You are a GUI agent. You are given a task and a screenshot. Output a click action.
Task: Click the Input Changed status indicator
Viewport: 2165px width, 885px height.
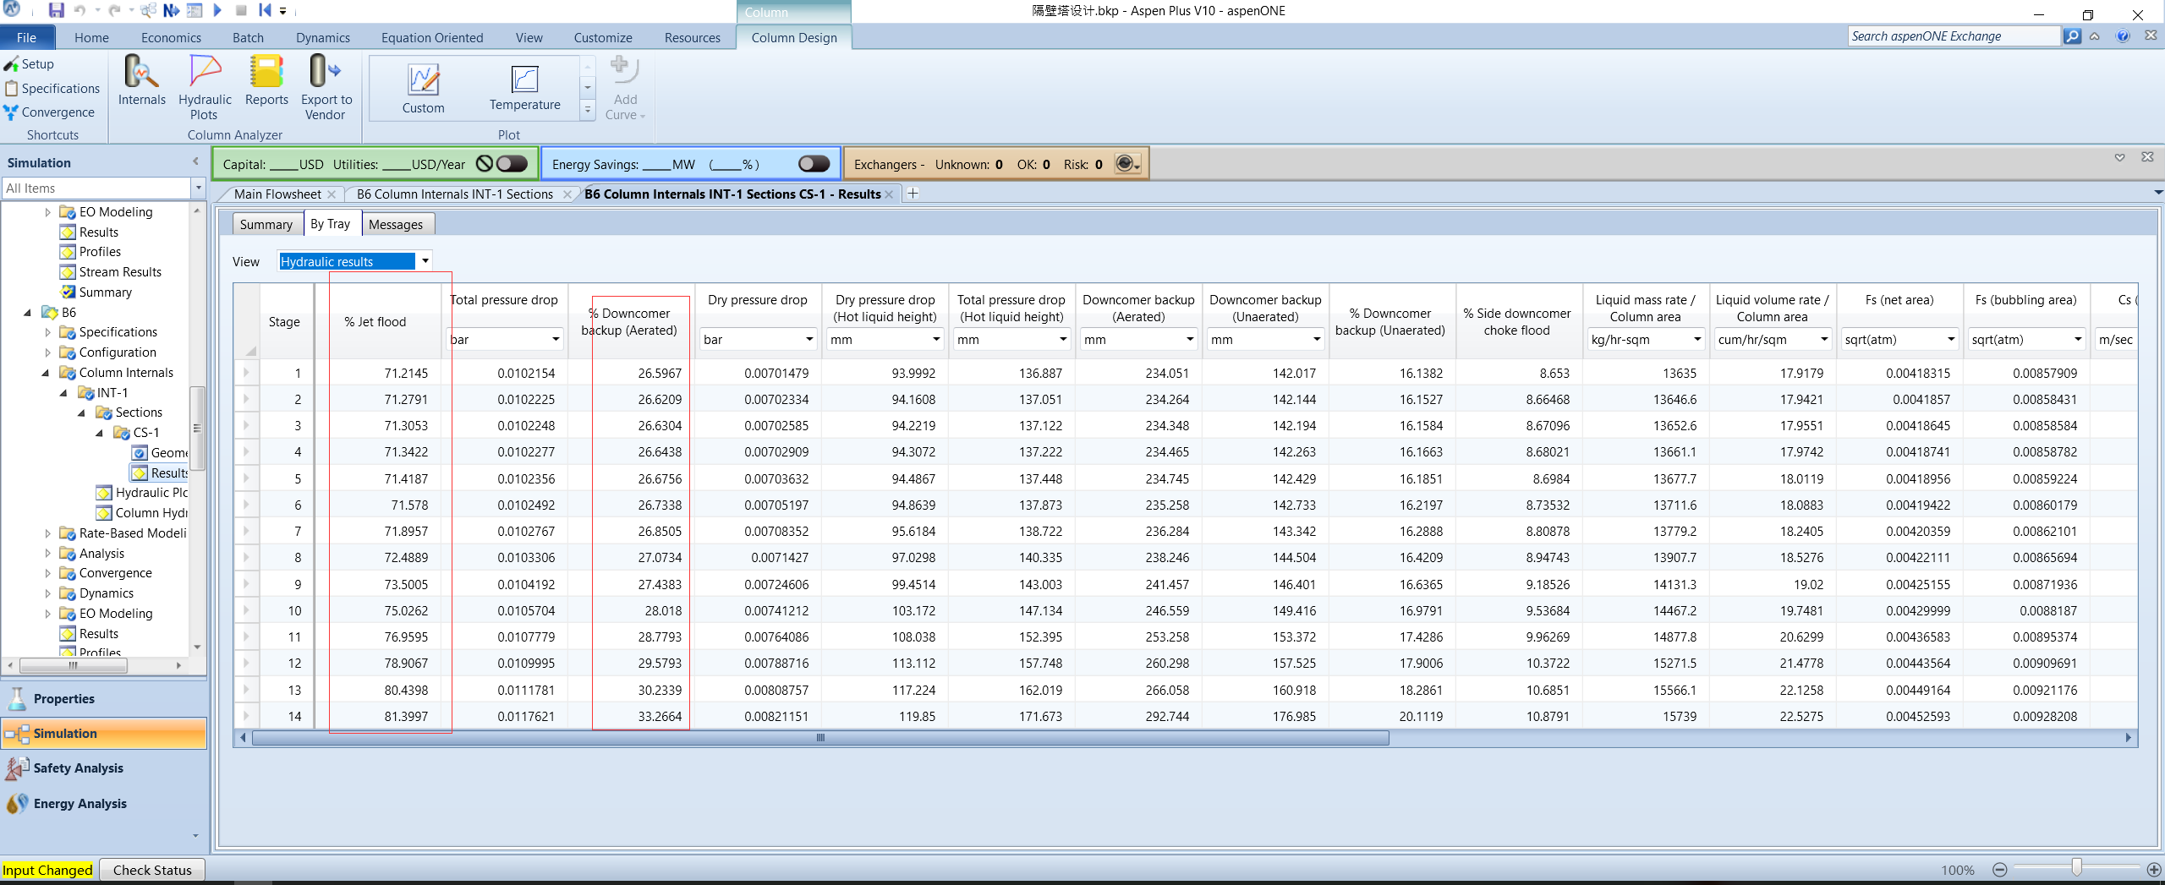47,870
